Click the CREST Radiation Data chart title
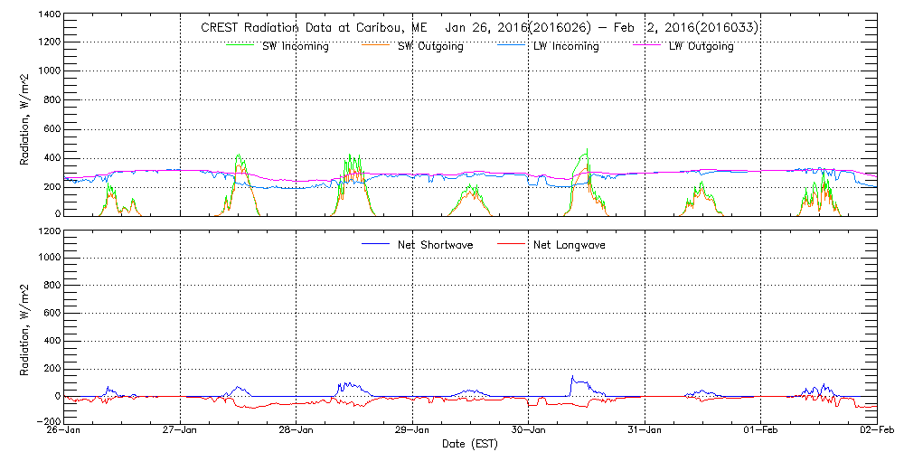Viewport: 904px width, 452px height. point(479,28)
